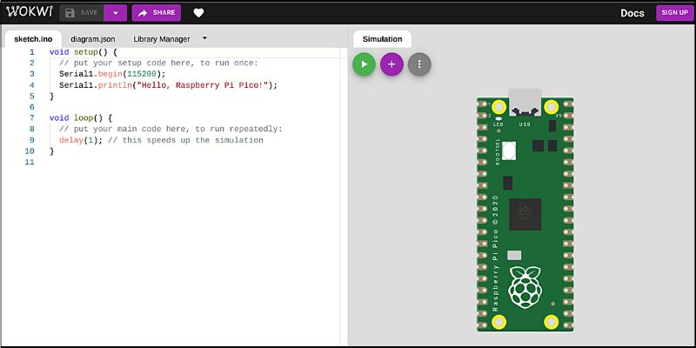Click line number 1 in the editor

pos(32,52)
